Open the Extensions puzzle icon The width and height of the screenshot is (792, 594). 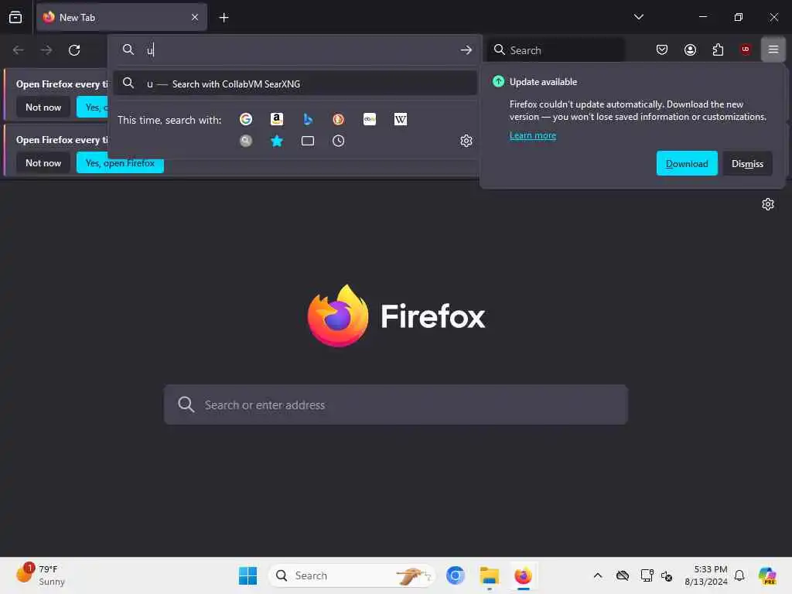718,49
